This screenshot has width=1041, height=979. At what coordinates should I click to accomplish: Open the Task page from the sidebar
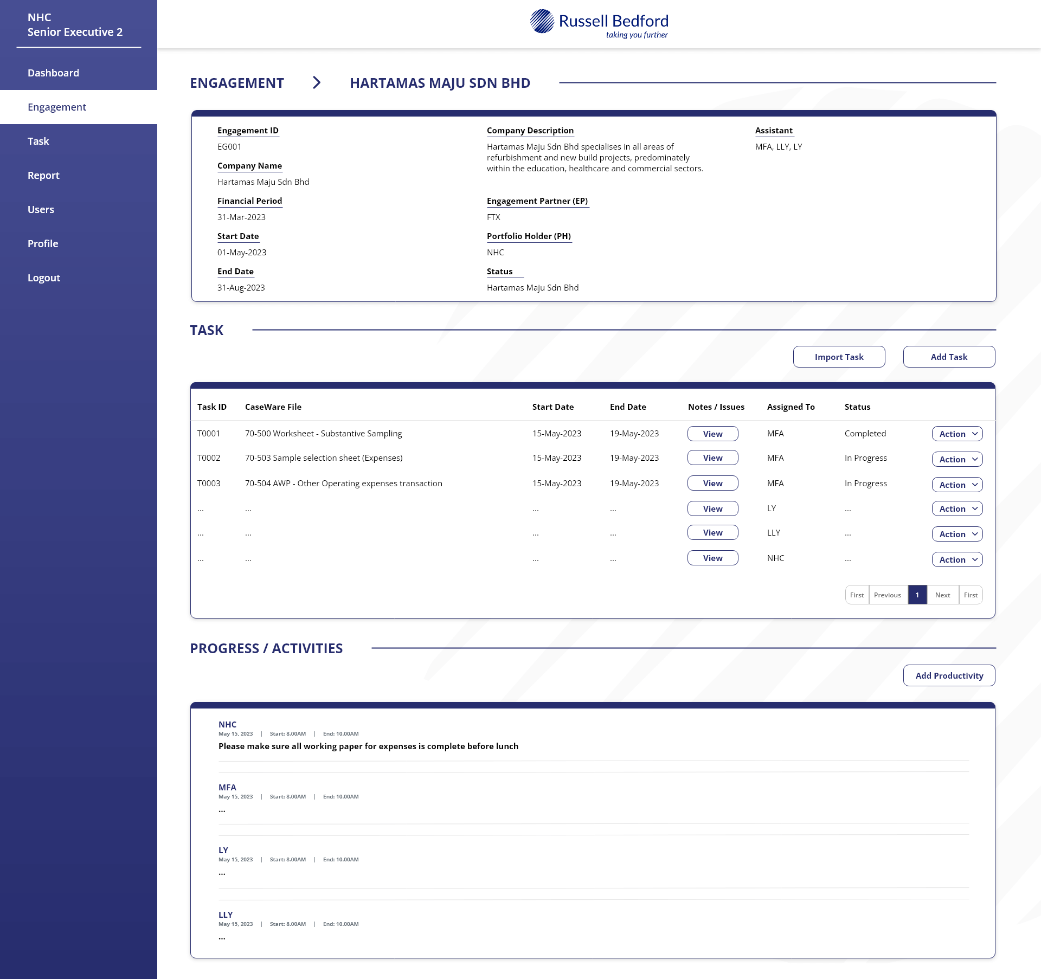click(x=38, y=140)
